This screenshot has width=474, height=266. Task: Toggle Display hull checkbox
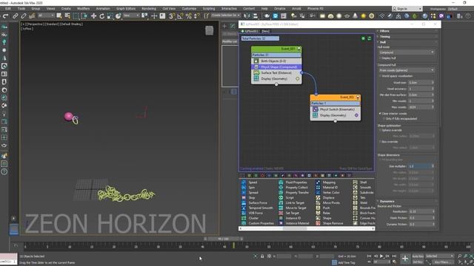point(381,58)
